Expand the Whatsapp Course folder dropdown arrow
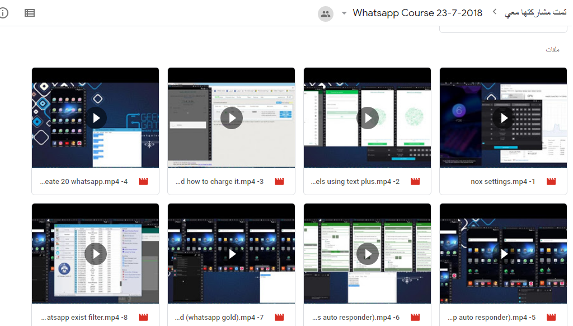 click(x=344, y=13)
